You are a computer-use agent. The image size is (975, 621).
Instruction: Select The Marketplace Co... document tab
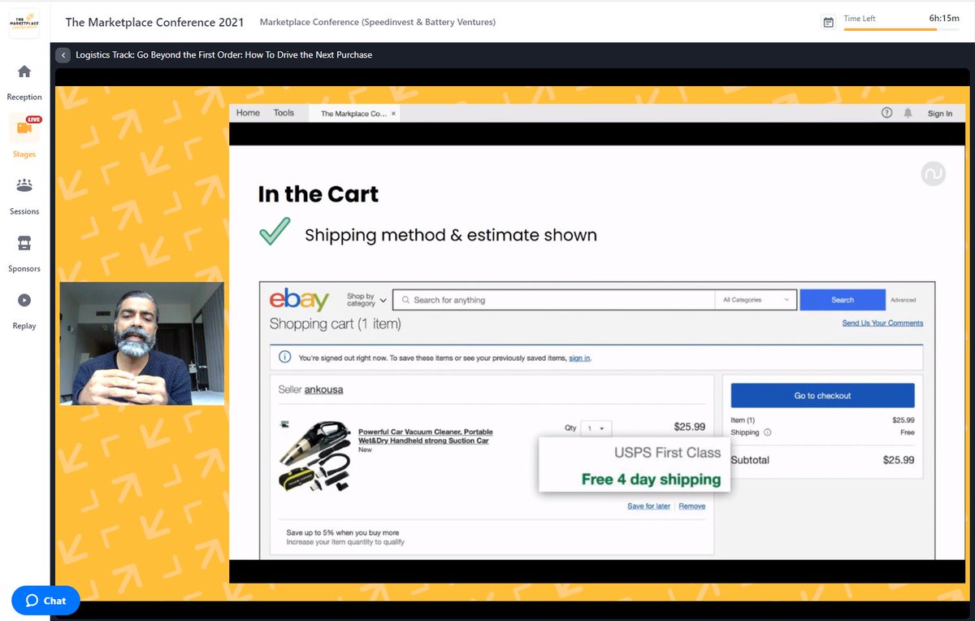353,114
